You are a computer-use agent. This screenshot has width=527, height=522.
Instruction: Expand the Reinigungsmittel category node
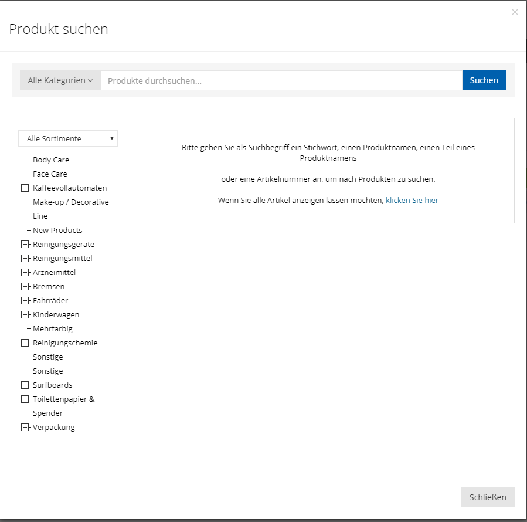click(x=25, y=259)
